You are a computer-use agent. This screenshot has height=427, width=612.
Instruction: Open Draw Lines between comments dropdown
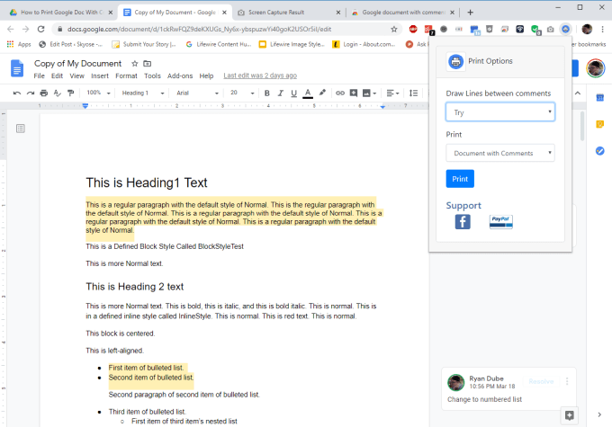pos(499,112)
